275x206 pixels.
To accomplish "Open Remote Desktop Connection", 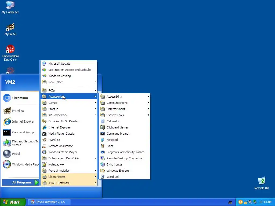I will click(125, 158).
